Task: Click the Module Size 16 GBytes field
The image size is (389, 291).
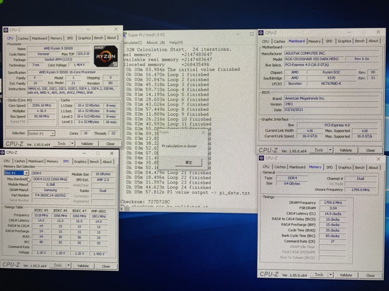Action: [x=103, y=174]
